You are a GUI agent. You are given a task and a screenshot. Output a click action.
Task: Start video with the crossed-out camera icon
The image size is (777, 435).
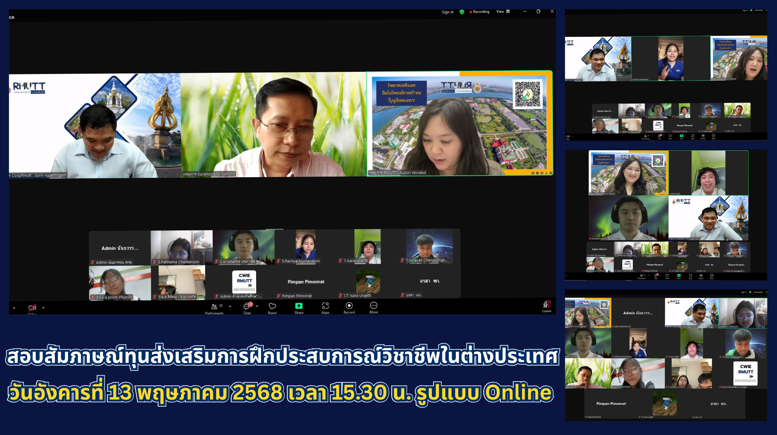(x=32, y=308)
